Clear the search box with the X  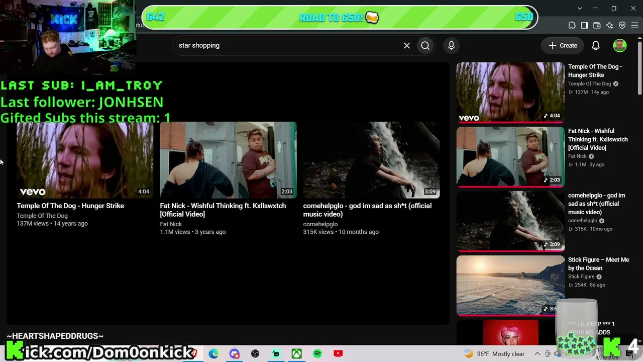tap(407, 45)
